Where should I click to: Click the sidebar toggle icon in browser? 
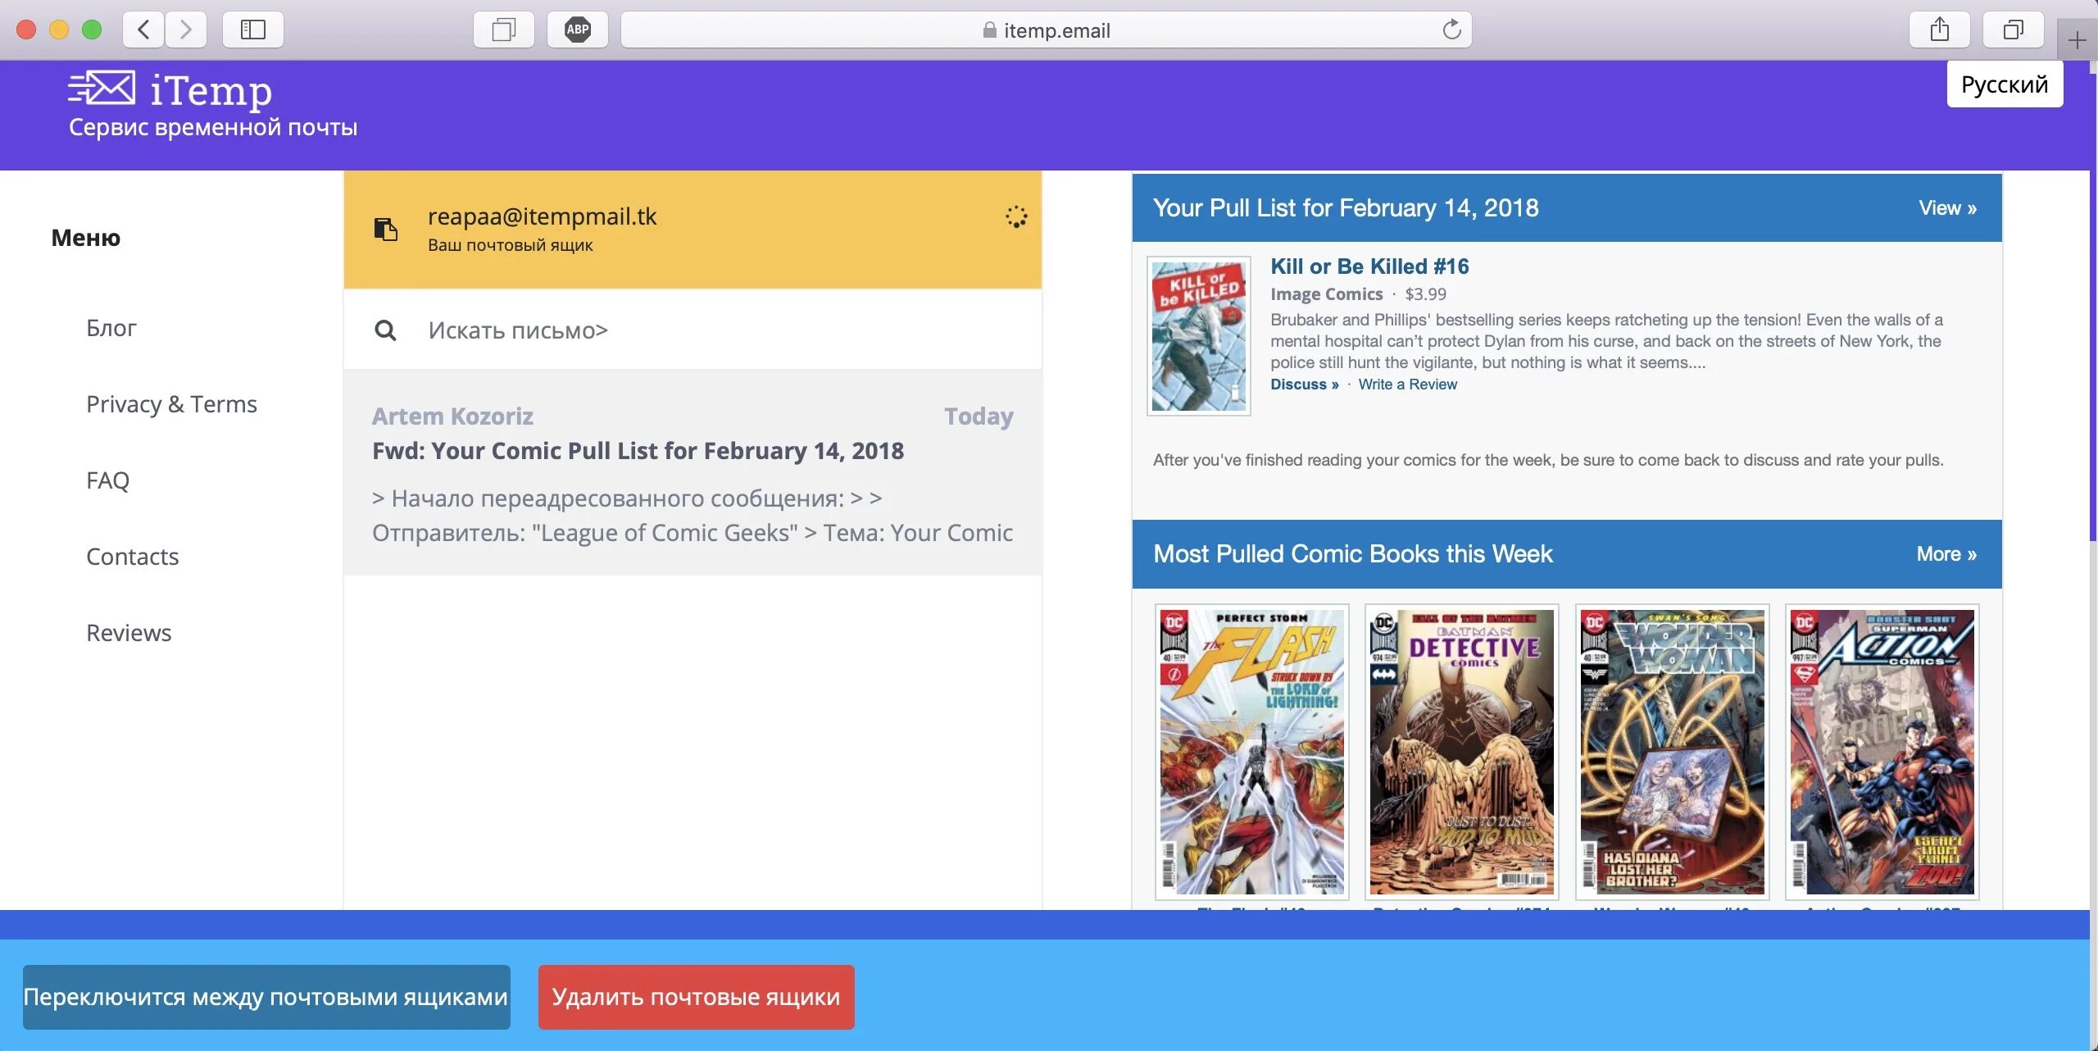tap(253, 30)
